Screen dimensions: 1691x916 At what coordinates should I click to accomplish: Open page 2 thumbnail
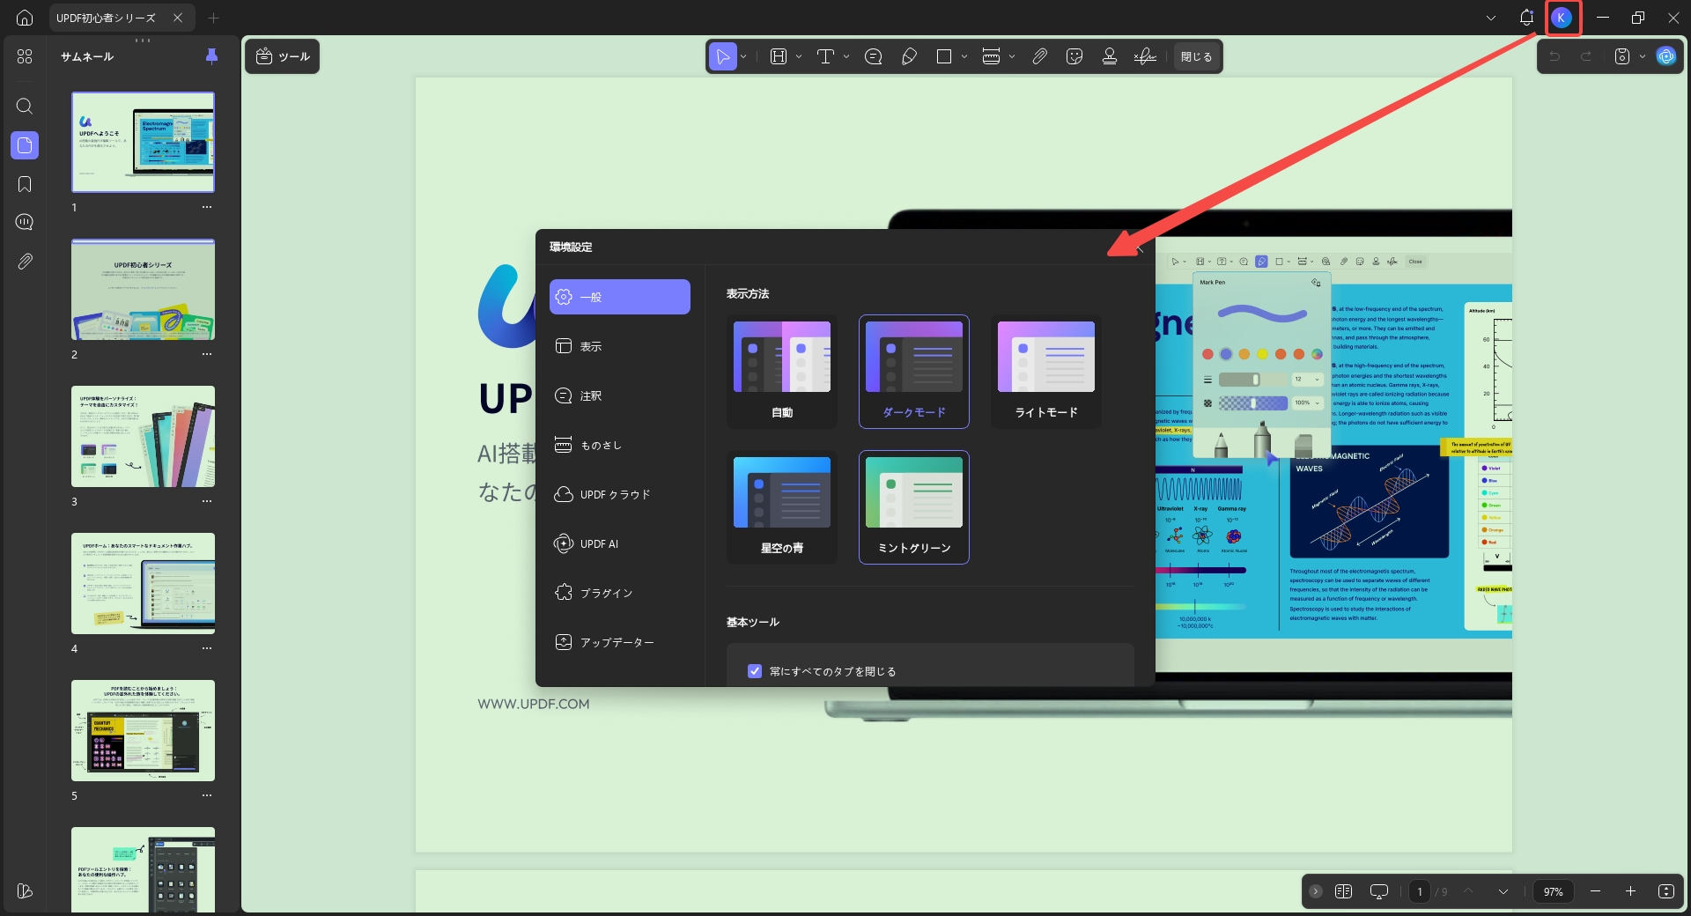(x=143, y=290)
